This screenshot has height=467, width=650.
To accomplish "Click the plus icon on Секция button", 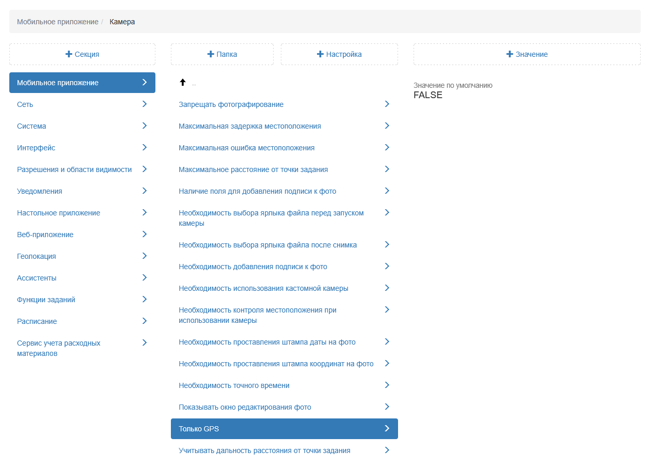I will pyautogui.click(x=69, y=54).
